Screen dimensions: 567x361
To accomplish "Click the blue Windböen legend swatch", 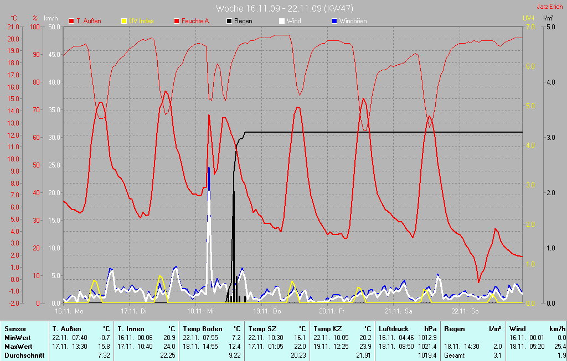I will click(334, 21).
